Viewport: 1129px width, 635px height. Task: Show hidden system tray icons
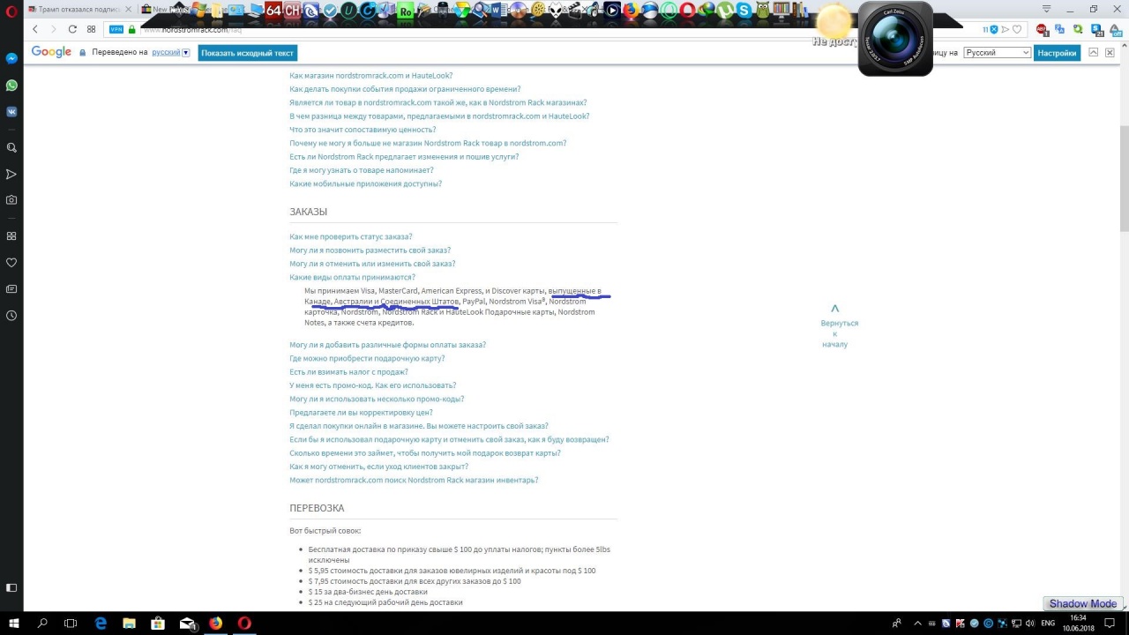(x=917, y=623)
